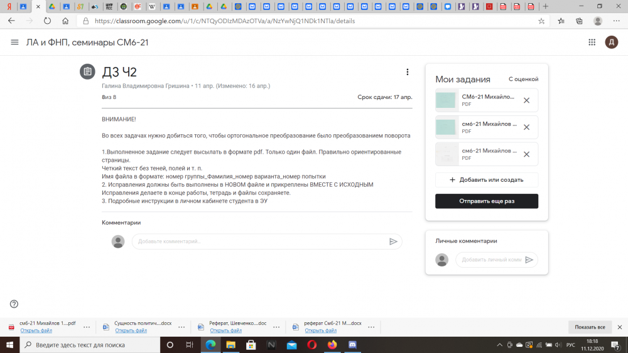Remove the third PDF attachment
This screenshot has width=628, height=353.
coord(526,154)
